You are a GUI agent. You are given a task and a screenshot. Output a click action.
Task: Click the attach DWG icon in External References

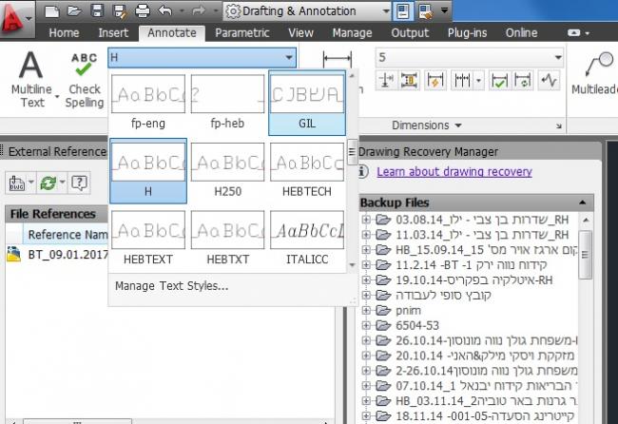click(x=16, y=183)
